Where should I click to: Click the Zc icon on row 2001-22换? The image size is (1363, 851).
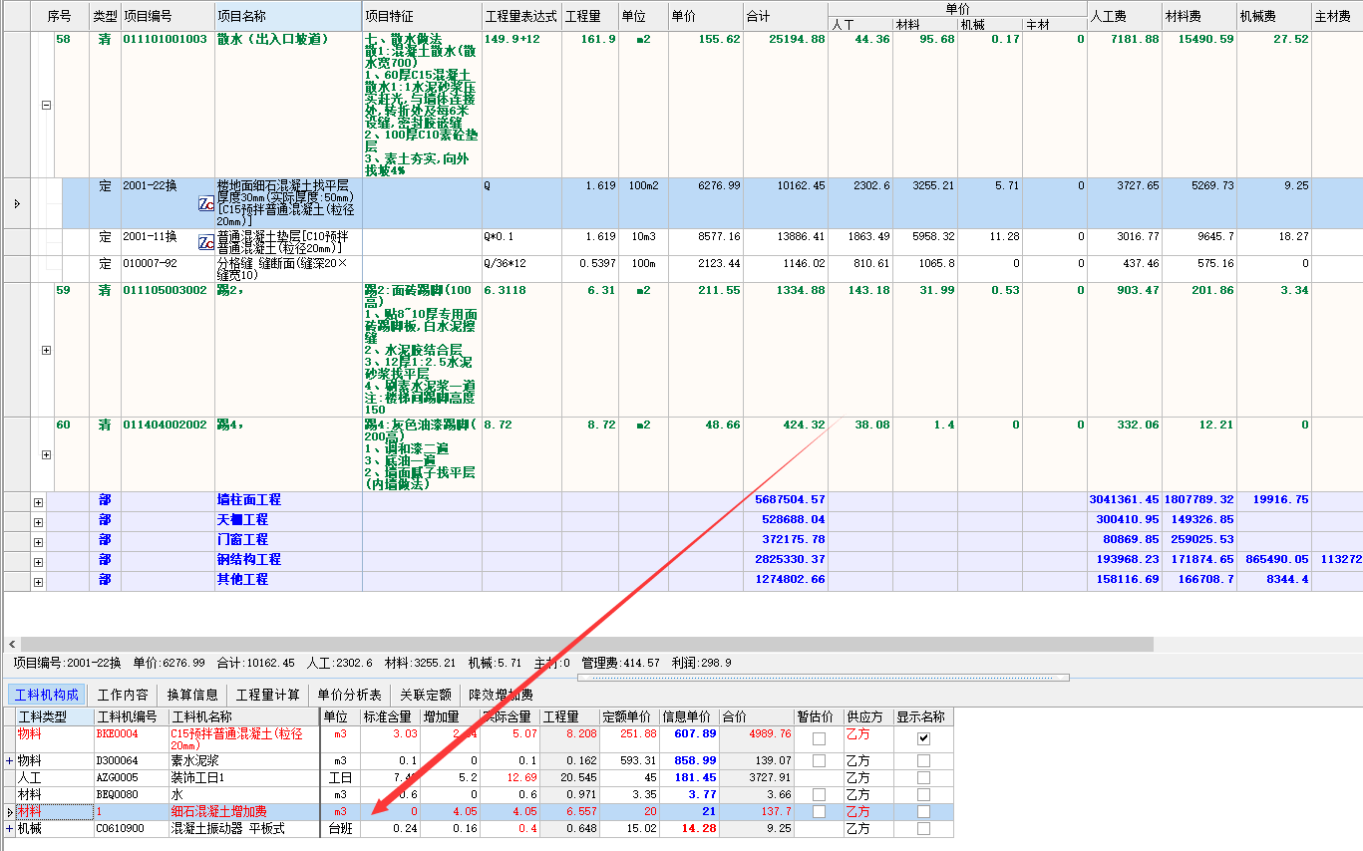pyautogui.click(x=205, y=203)
